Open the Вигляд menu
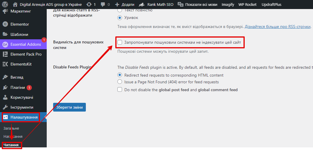The width and height of the screenshot is (313, 150). coord(23,77)
